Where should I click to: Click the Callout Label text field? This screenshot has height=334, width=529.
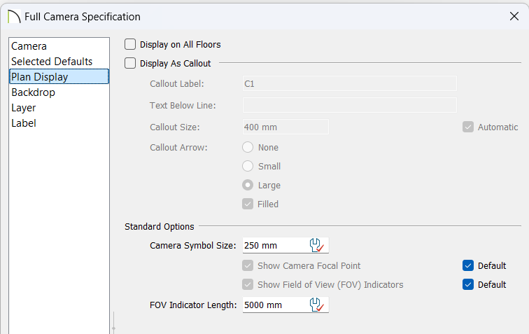(350, 83)
